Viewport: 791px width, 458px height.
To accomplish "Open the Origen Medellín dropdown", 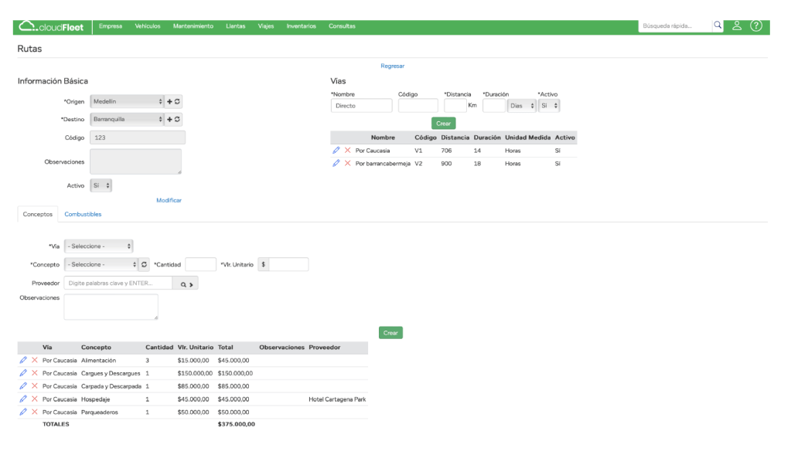I will (127, 101).
